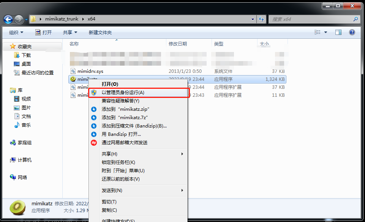Click the folder icon in address bar
365x222 pixels.
[x=33, y=19]
